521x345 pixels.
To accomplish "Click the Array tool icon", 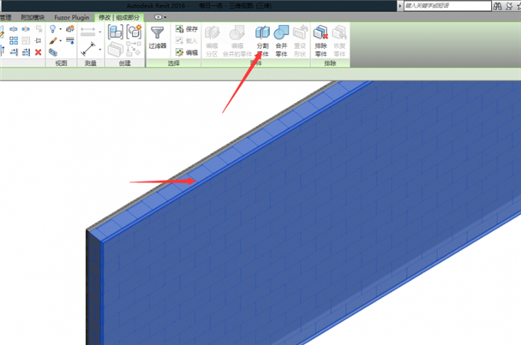I will click(14, 40).
